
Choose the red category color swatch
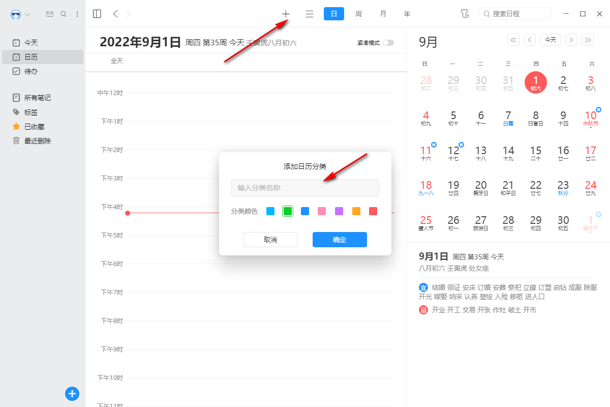[373, 211]
